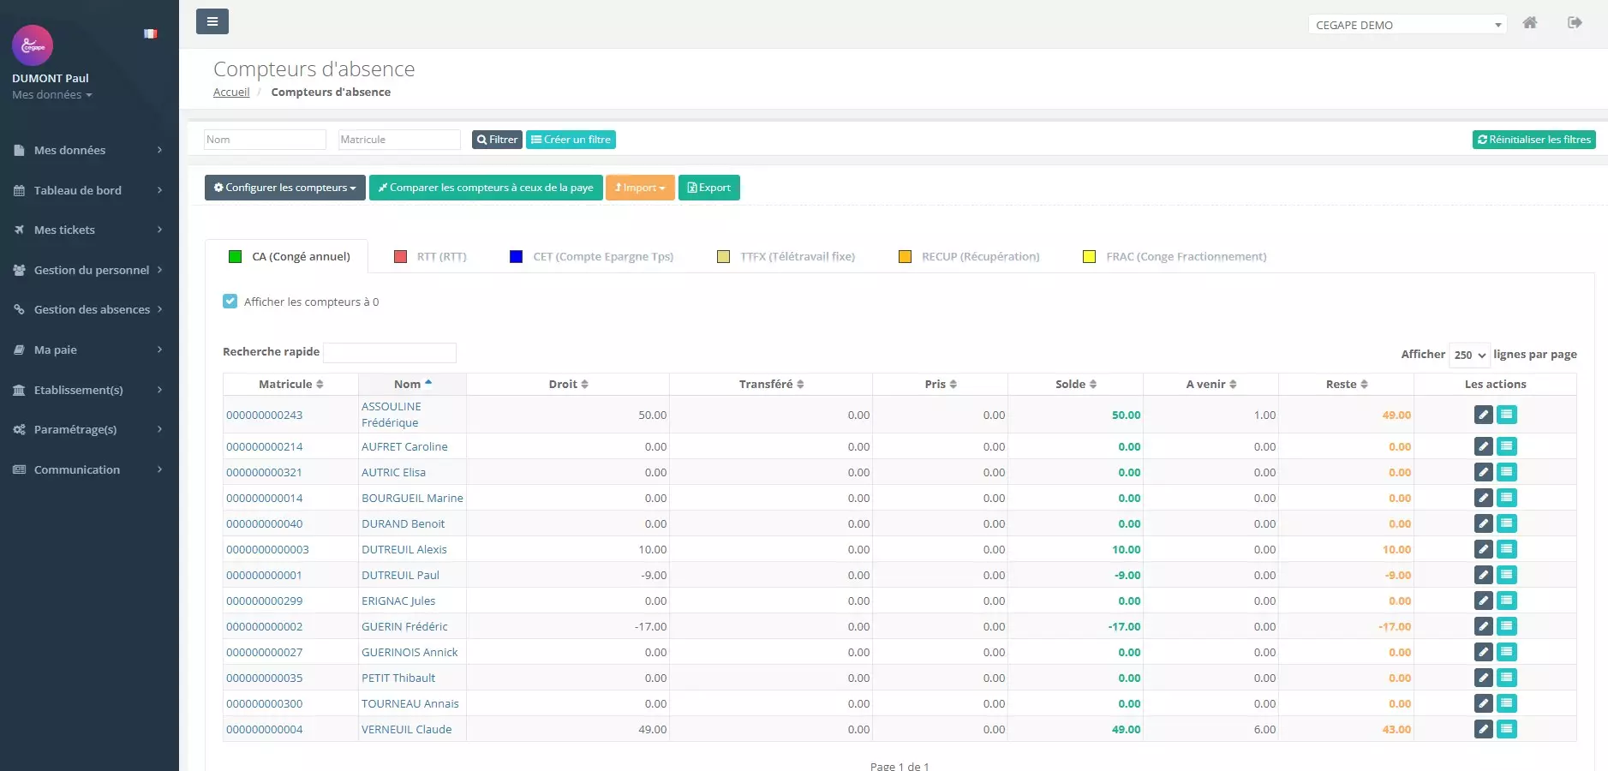Click 'Créer un filtre' button
The image size is (1608, 771).
(x=571, y=140)
